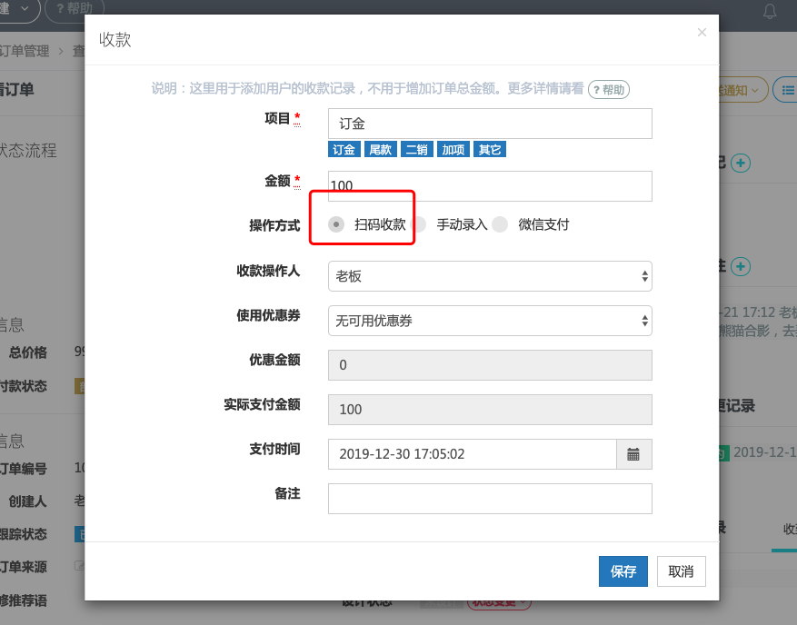Switch payment method to 微信支付
This screenshot has height=625, width=797.
pos(500,223)
